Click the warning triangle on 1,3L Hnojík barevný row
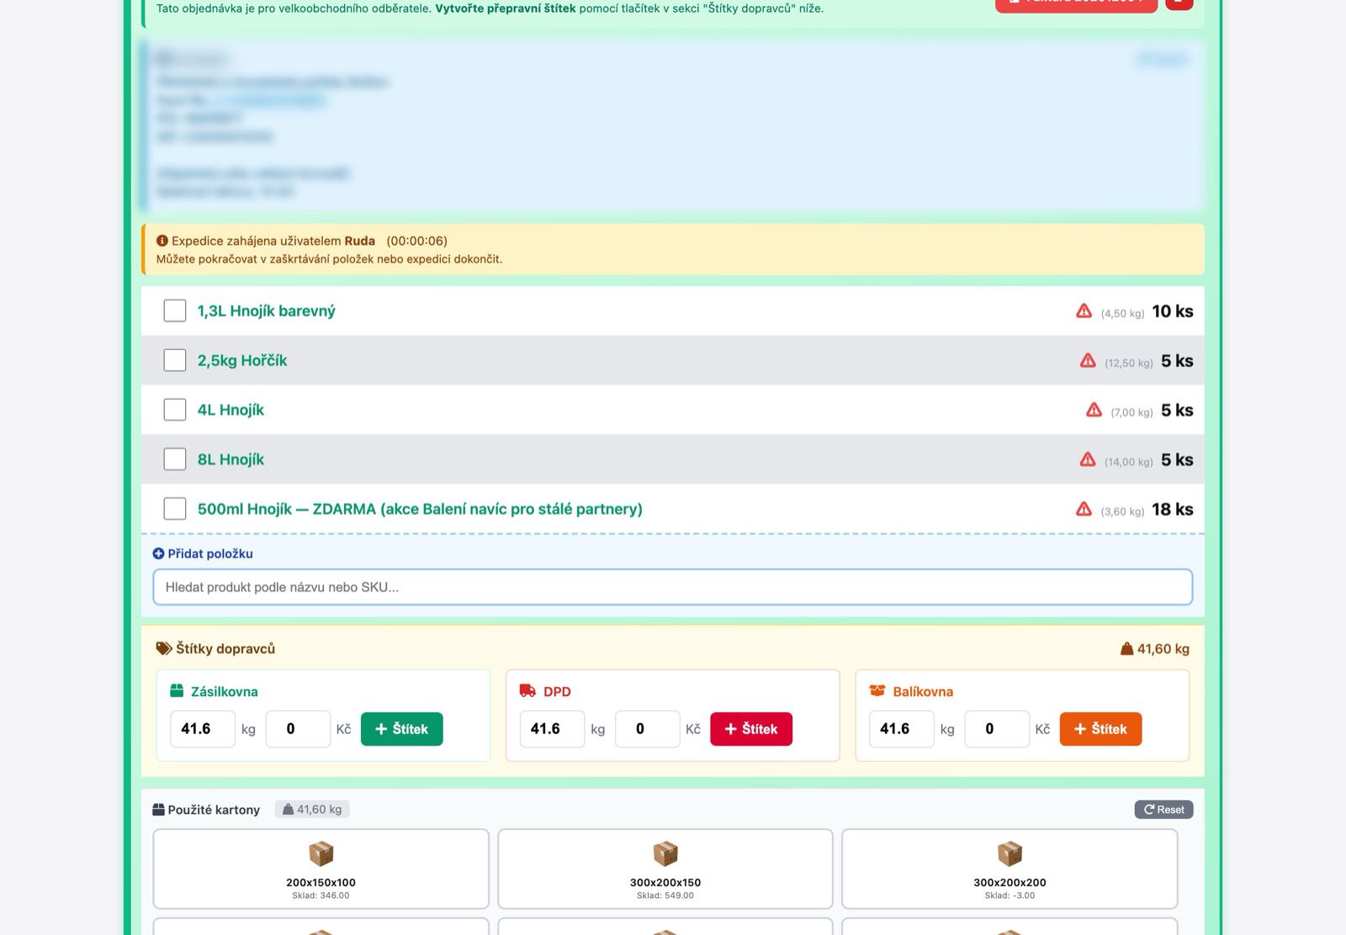1346x935 pixels. click(x=1084, y=311)
